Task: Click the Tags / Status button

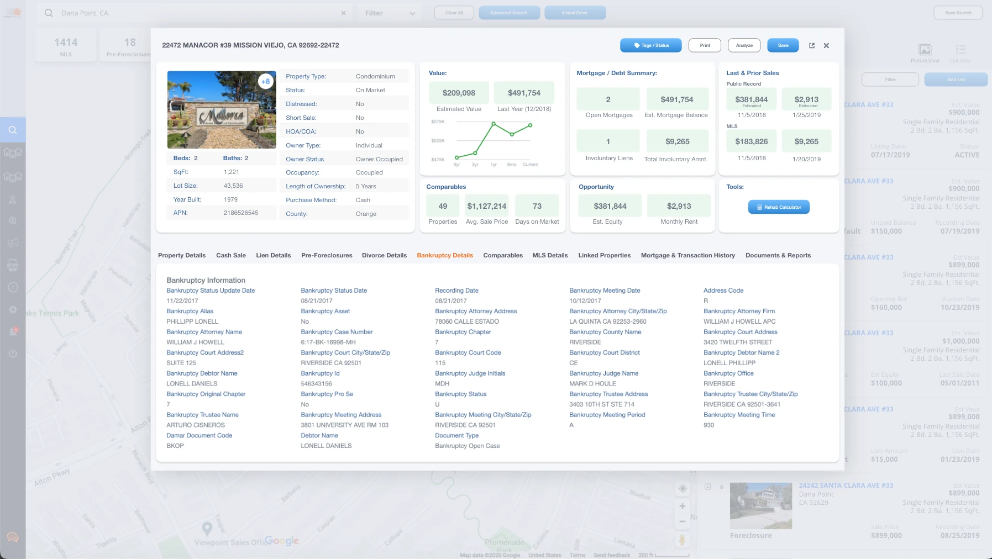Action: (x=651, y=45)
